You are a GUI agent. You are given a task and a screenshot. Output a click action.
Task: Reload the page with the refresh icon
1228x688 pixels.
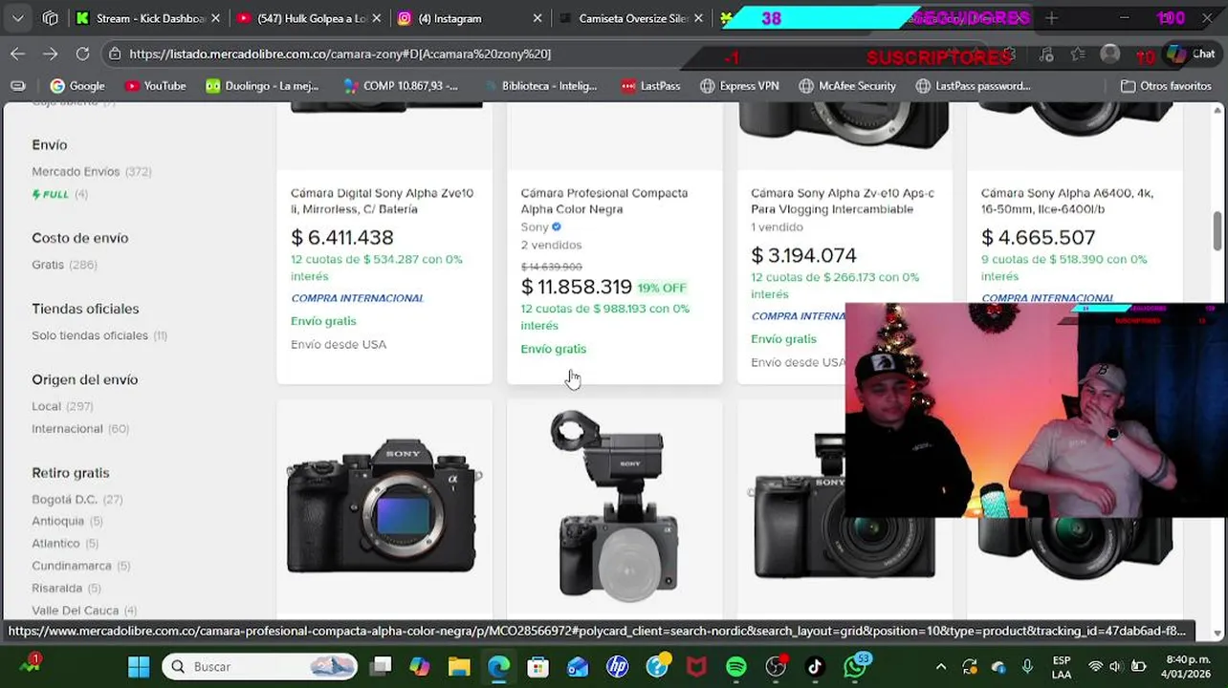82,54
